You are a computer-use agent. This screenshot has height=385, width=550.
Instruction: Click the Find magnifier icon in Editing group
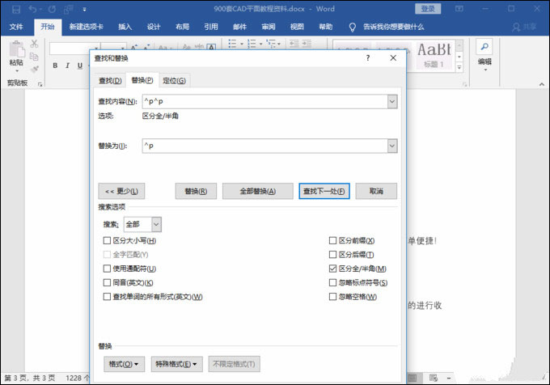tap(484, 47)
